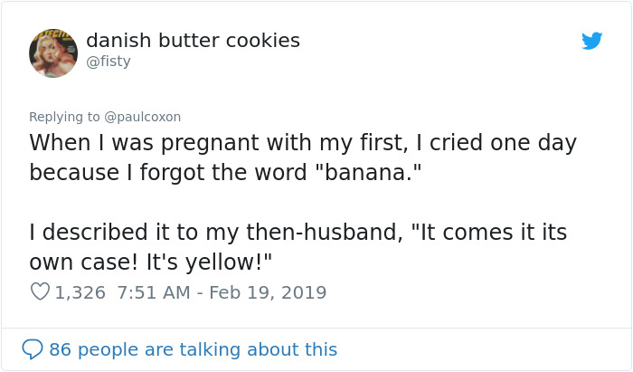This screenshot has width=633, height=372.
Task: Click the line starting "I described it"
Action: click(x=298, y=233)
